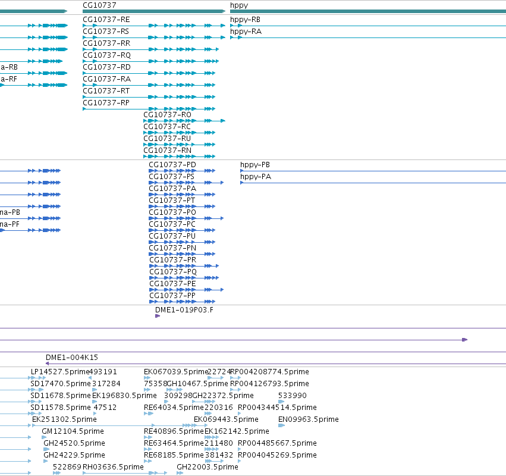506x476 pixels.
Task: Click the GH22003.5prime EST label
Action: (208, 467)
